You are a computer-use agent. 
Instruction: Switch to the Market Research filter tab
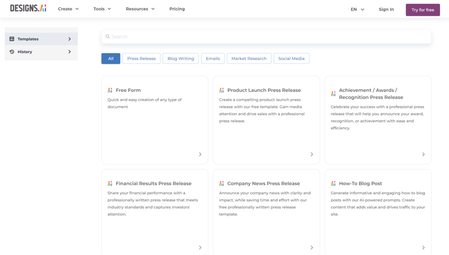point(249,58)
